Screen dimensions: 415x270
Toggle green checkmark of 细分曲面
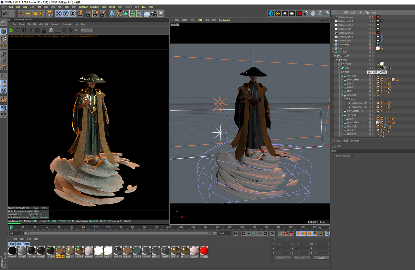pos(374,52)
